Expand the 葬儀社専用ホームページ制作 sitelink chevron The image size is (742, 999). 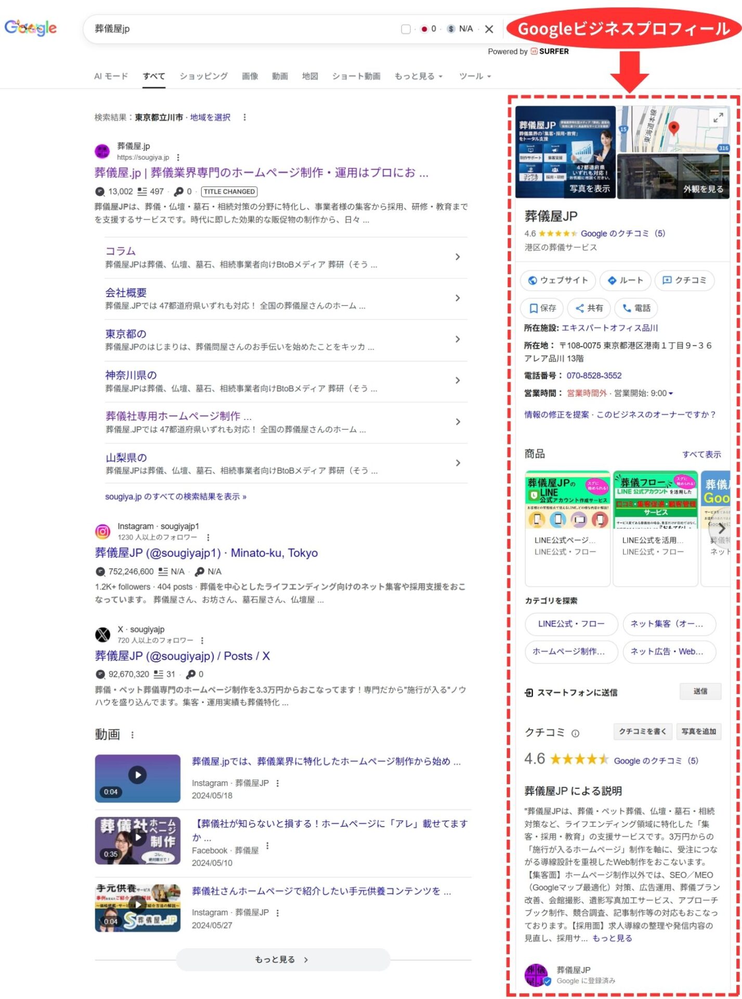click(x=457, y=422)
